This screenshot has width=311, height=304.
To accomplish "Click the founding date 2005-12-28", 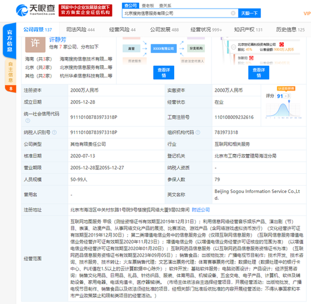I will [x=83, y=102].
